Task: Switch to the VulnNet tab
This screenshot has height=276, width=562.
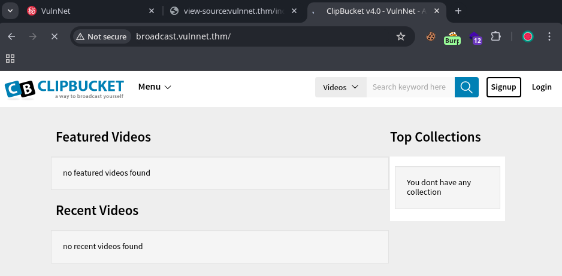Action: point(84,11)
